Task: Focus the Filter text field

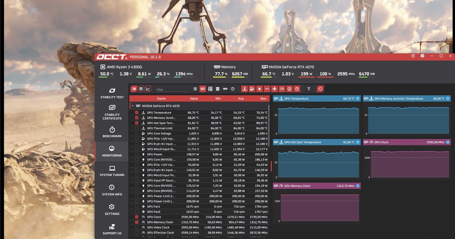Action: [x=172, y=90]
